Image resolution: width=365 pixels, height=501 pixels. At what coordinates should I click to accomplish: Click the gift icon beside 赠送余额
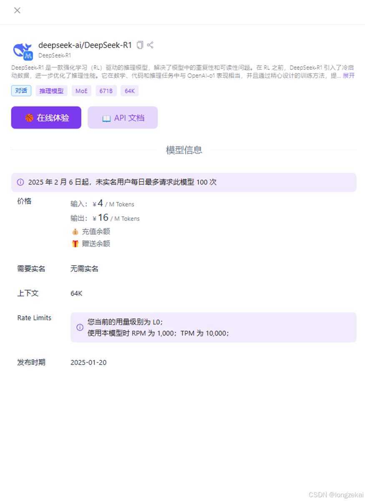pyautogui.click(x=75, y=244)
